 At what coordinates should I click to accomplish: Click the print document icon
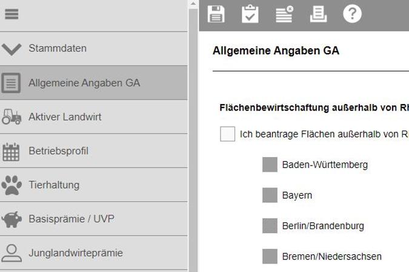tap(318, 14)
